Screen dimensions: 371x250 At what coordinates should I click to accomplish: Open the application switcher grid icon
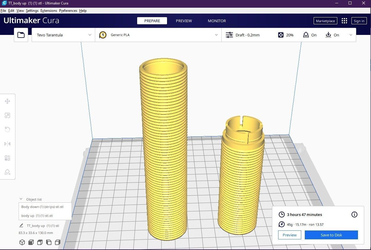pyautogui.click(x=344, y=21)
